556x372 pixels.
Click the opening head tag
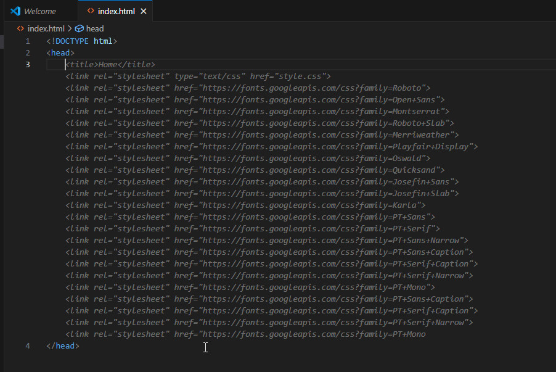tap(60, 53)
